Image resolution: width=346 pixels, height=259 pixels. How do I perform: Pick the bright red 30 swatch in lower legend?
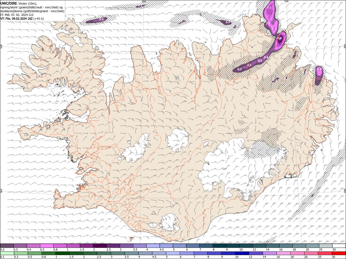point(338,253)
